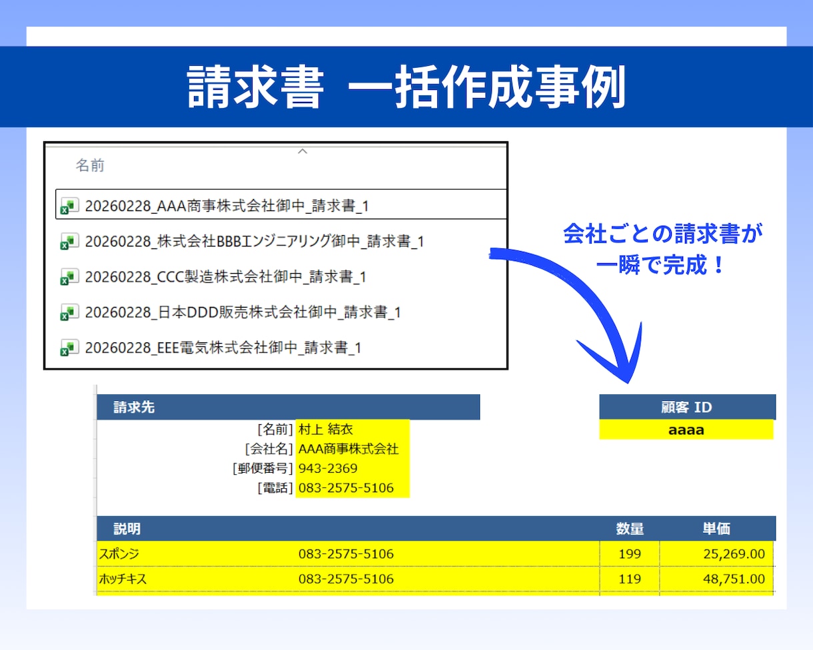This screenshot has height=650, width=813.
Task: Click the 顧客 ID value aaaa
Action: (686, 430)
